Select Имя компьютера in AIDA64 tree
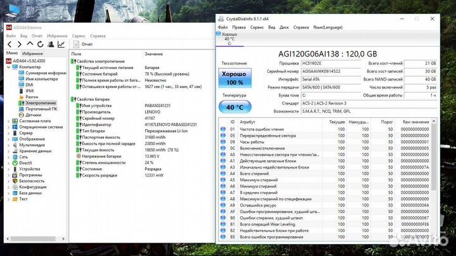Image resolution: width=456 pixels, height=256 pixels. pyautogui.click(x=38, y=79)
